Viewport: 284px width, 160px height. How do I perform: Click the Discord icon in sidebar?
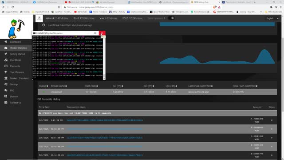(x=6, y=96)
